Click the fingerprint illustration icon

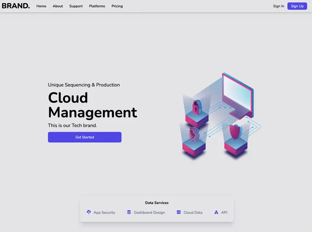coord(194,134)
